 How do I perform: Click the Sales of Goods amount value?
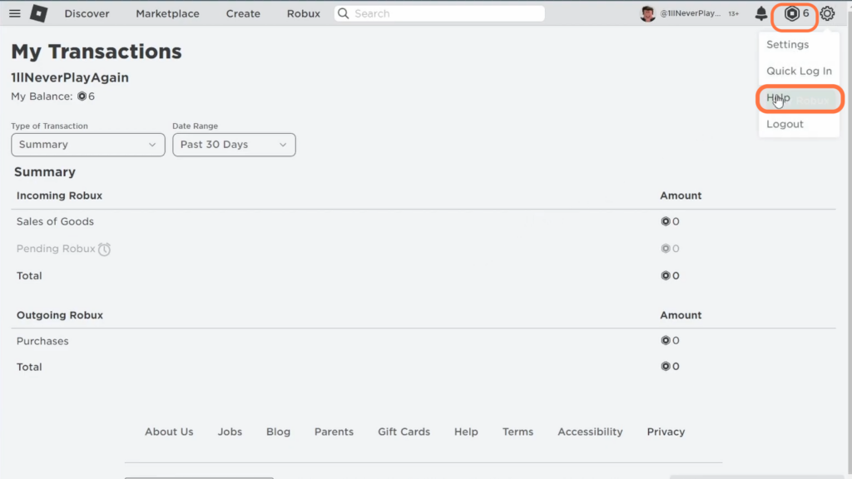point(670,221)
